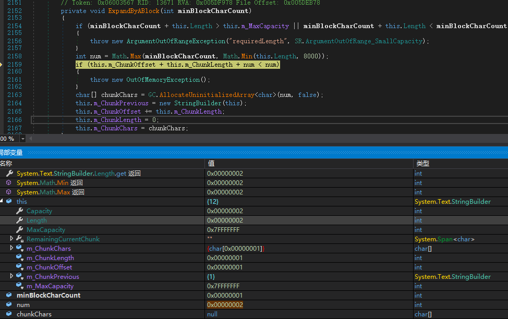Image resolution: width=508 pixels, height=319 pixels.
Task: Click the variable icon next to minBlockCharCount
Action: (9, 296)
